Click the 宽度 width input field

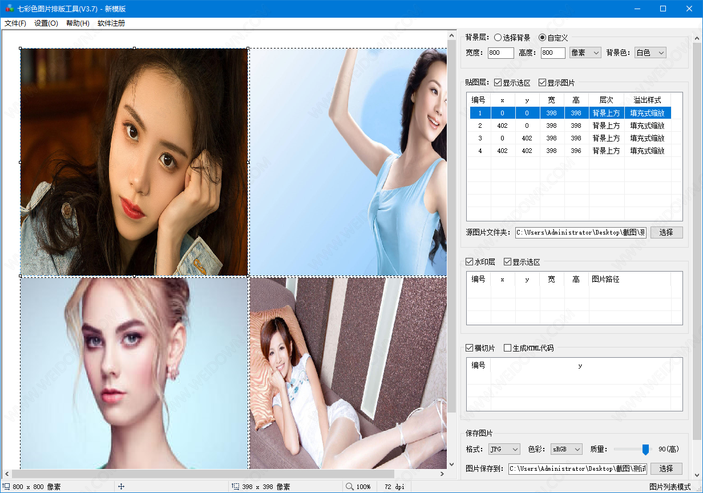(x=501, y=52)
